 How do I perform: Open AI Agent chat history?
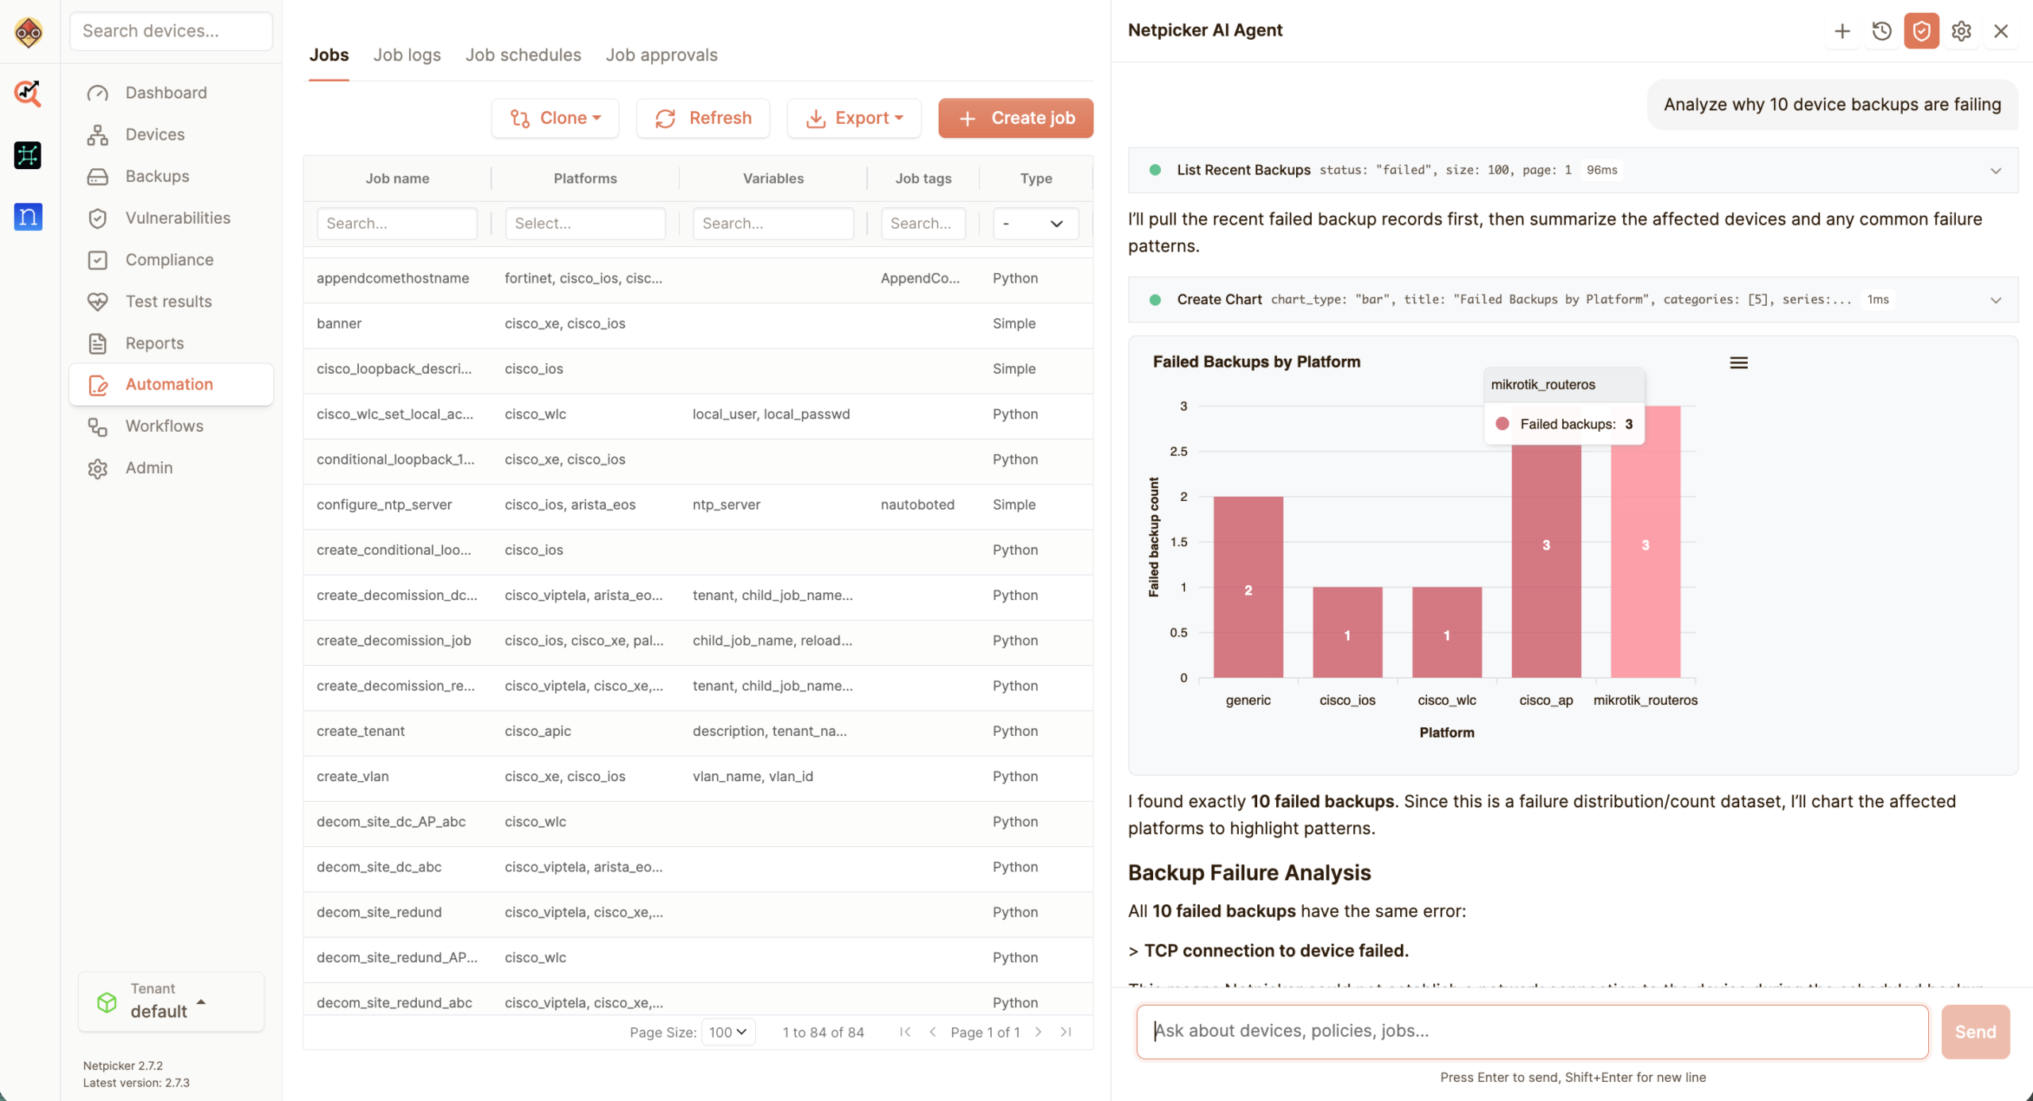coord(1882,31)
